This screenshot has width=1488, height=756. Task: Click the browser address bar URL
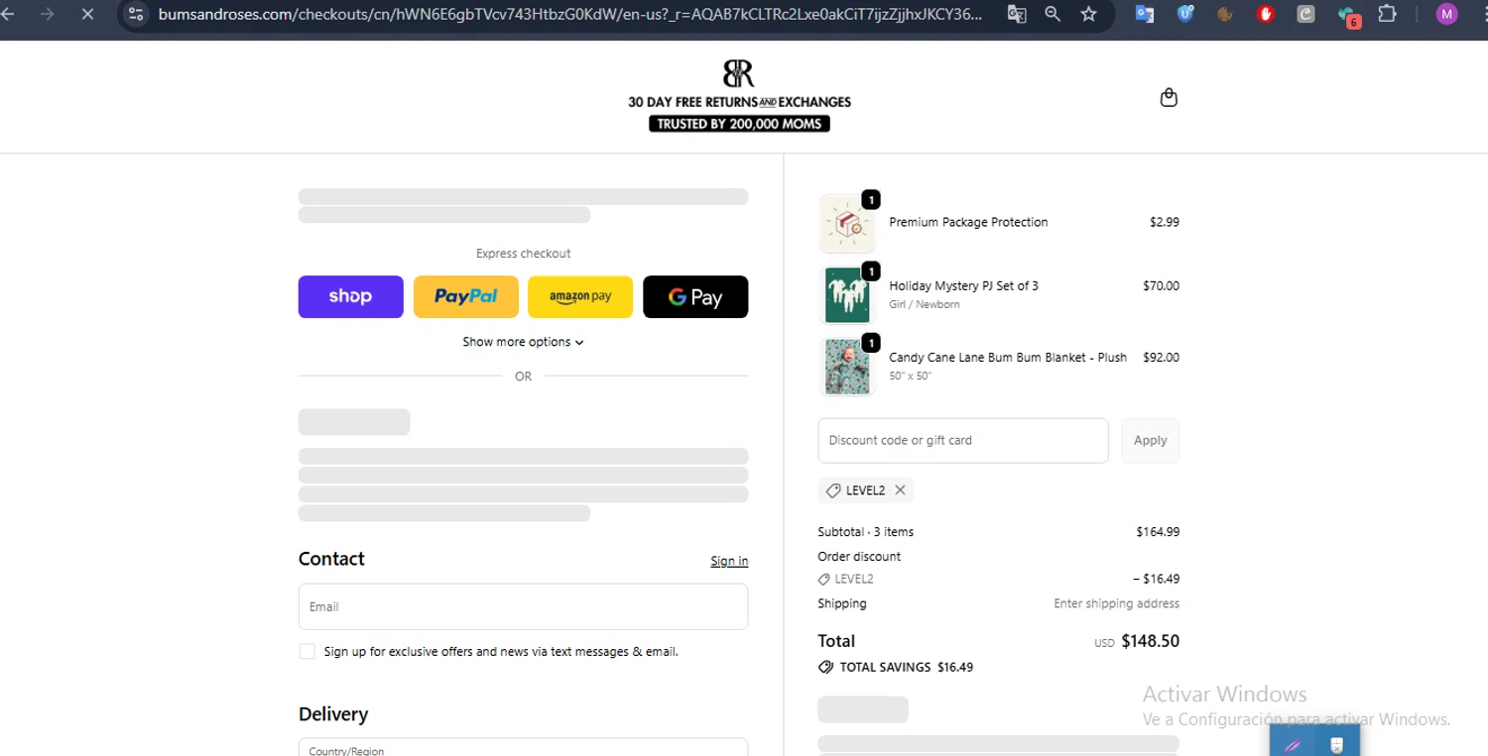[x=570, y=14]
